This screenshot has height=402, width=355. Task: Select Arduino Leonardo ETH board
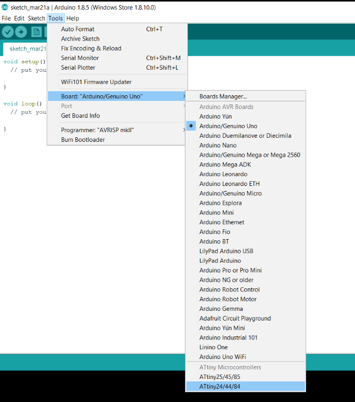point(246,184)
